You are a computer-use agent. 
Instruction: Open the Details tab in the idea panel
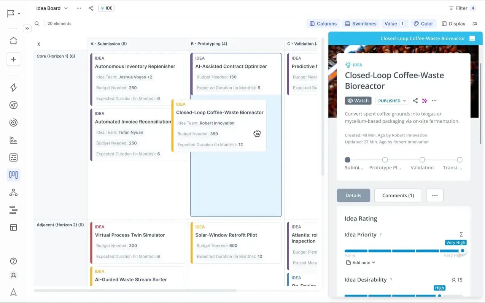353,195
